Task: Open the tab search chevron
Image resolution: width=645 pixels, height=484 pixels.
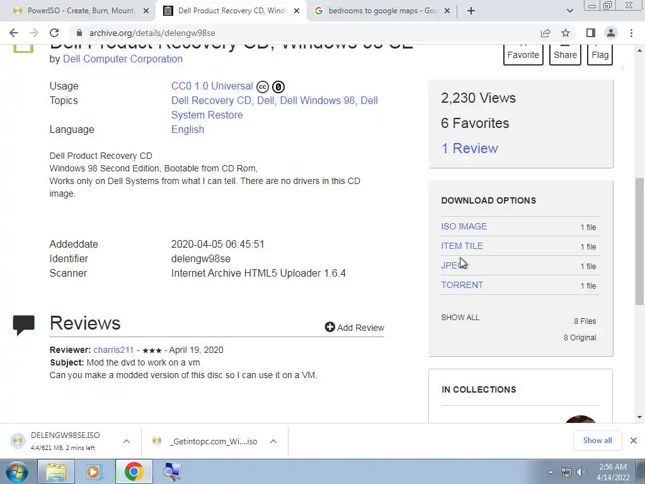Action: click(x=569, y=11)
